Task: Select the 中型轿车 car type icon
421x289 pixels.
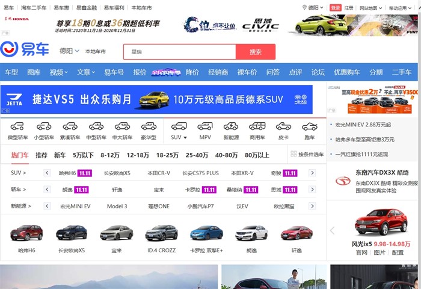Action: point(96,126)
